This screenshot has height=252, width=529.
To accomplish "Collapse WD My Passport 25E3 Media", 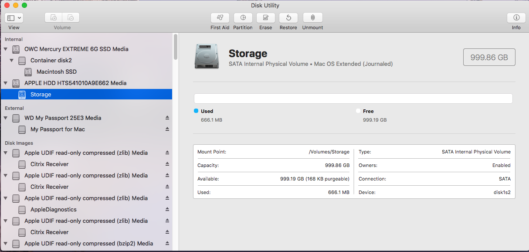I will click(6, 118).
